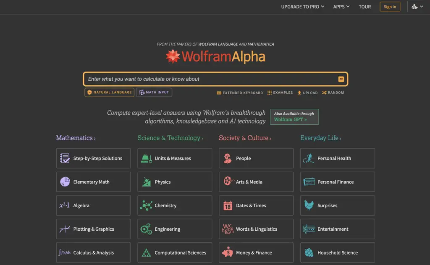430x265 pixels.
Task: Click the Physics inclined plane icon
Action: [x=147, y=182]
